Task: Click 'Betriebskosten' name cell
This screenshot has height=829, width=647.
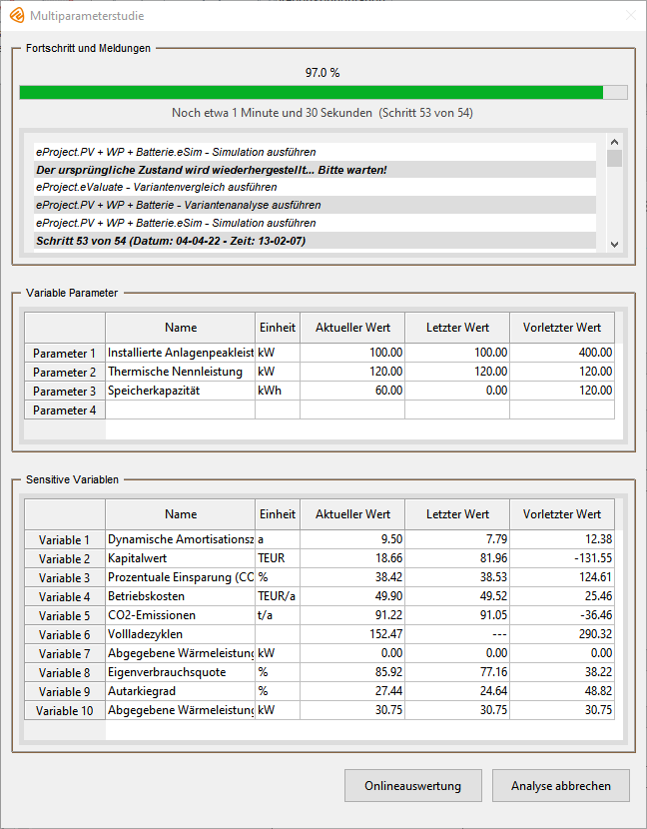Action: [181, 596]
